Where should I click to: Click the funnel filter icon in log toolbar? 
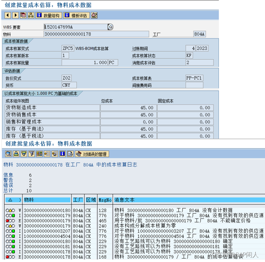[32, 154]
